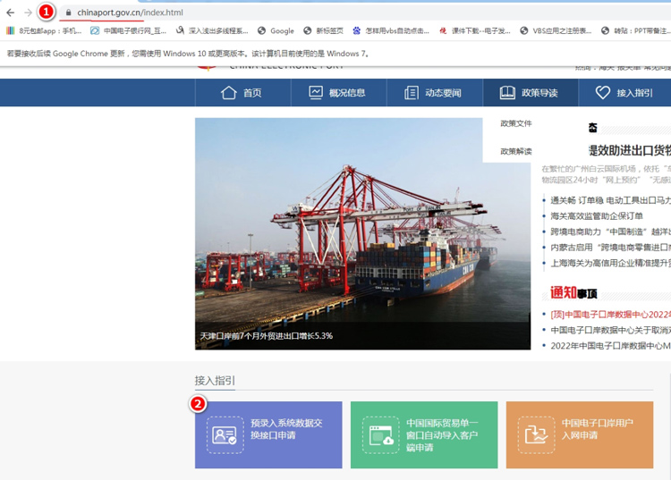Image resolution: width=671 pixels, height=480 pixels.
Task: Open the 政策导读 navigation menu
Action: (x=531, y=92)
